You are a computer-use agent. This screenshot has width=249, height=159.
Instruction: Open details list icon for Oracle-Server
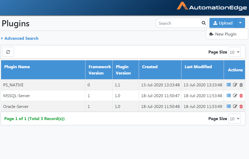228,106
